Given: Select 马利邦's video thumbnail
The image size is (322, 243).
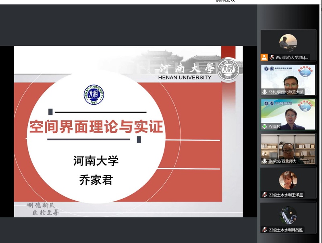Looking at the screenshot, I should tap(288, 80).
